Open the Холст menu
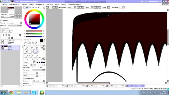Screen dimensions: 169x95 [x=24, y=4]
